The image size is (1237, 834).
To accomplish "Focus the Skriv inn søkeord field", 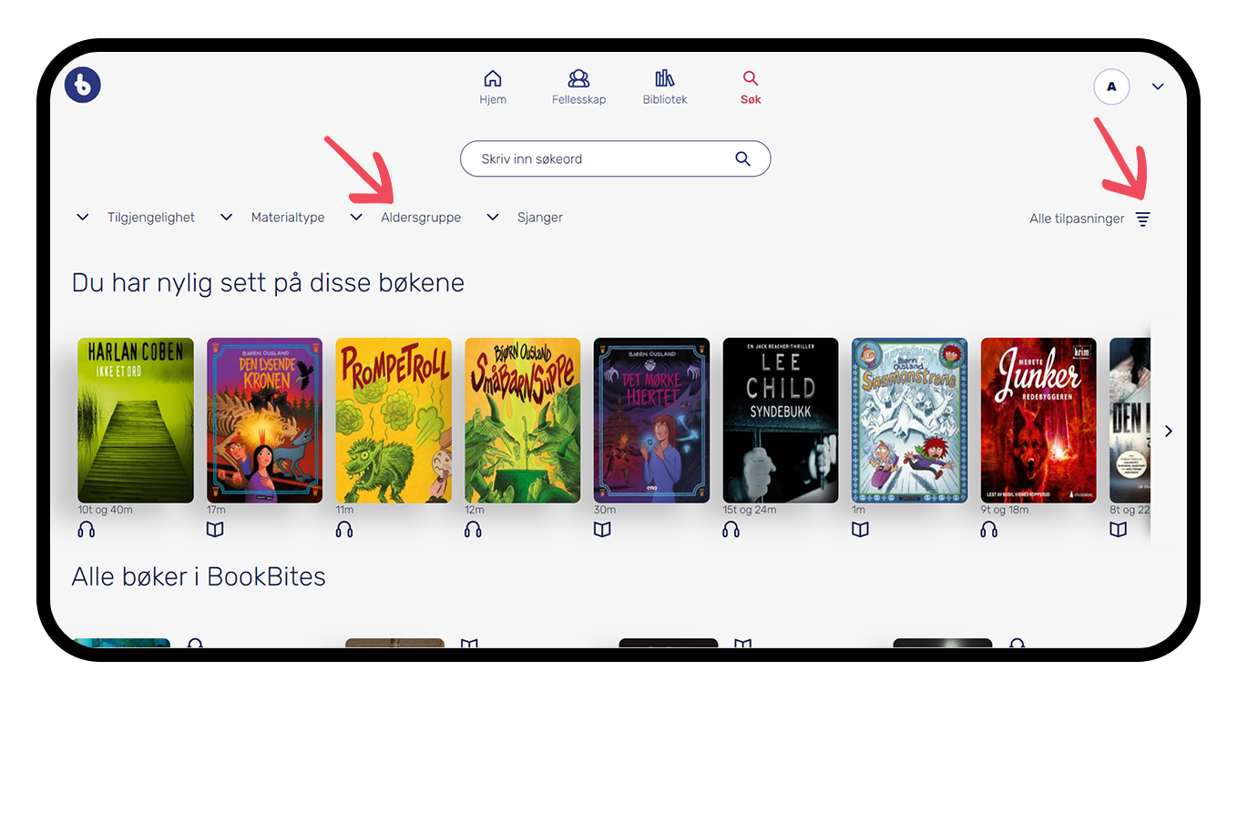I will pyautogui.click(x=615, y=158).
